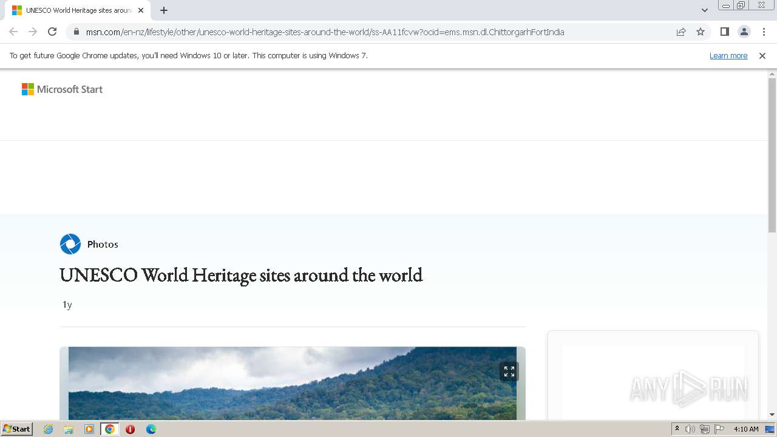Open the Opera browser taskbar icon
The image size is (777, 437).
(x=130, y=429)
